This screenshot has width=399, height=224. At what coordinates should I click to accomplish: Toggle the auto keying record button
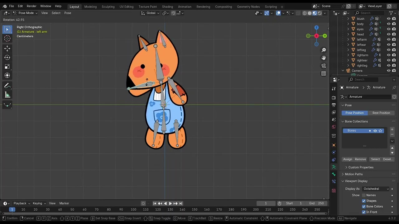tap(143, 203)
